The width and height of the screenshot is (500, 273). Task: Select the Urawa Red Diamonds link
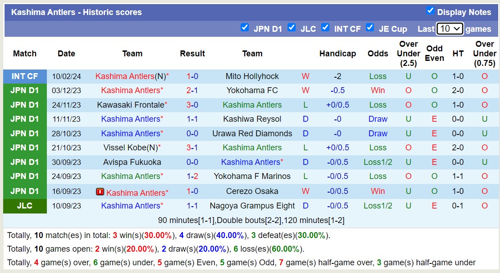[252, 133]
